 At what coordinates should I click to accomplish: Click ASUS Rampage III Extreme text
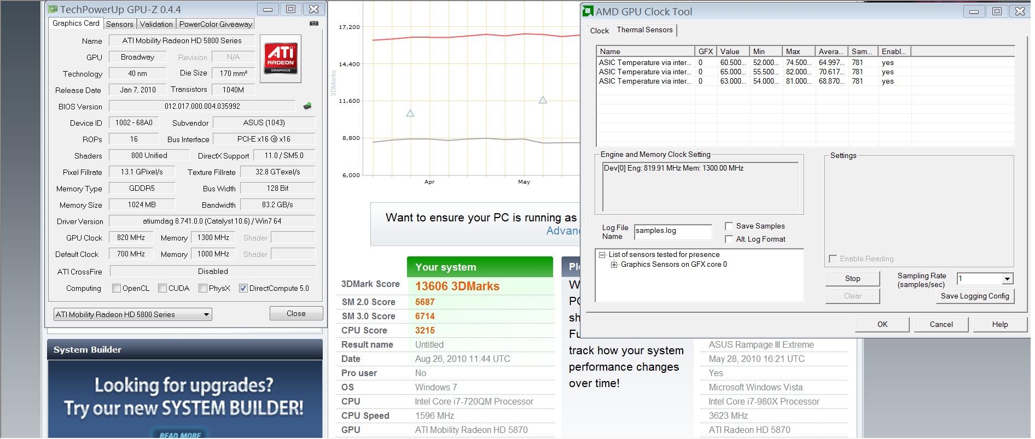[761, 344]
